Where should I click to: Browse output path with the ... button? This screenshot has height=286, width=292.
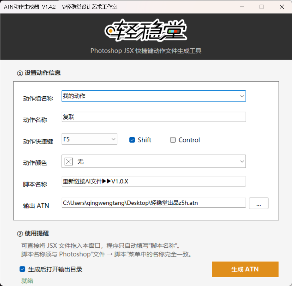click(x=259, y=203)
